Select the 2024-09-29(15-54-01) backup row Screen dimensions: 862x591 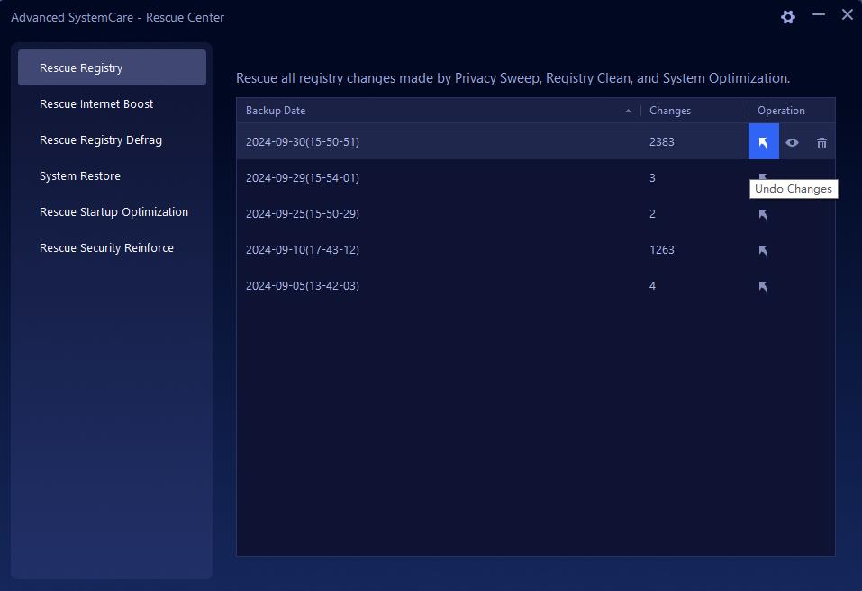point(536,177)
